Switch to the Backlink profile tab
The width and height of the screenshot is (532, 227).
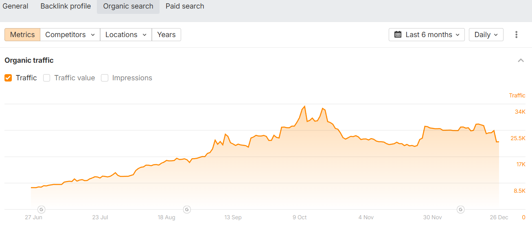pos(66,6)
